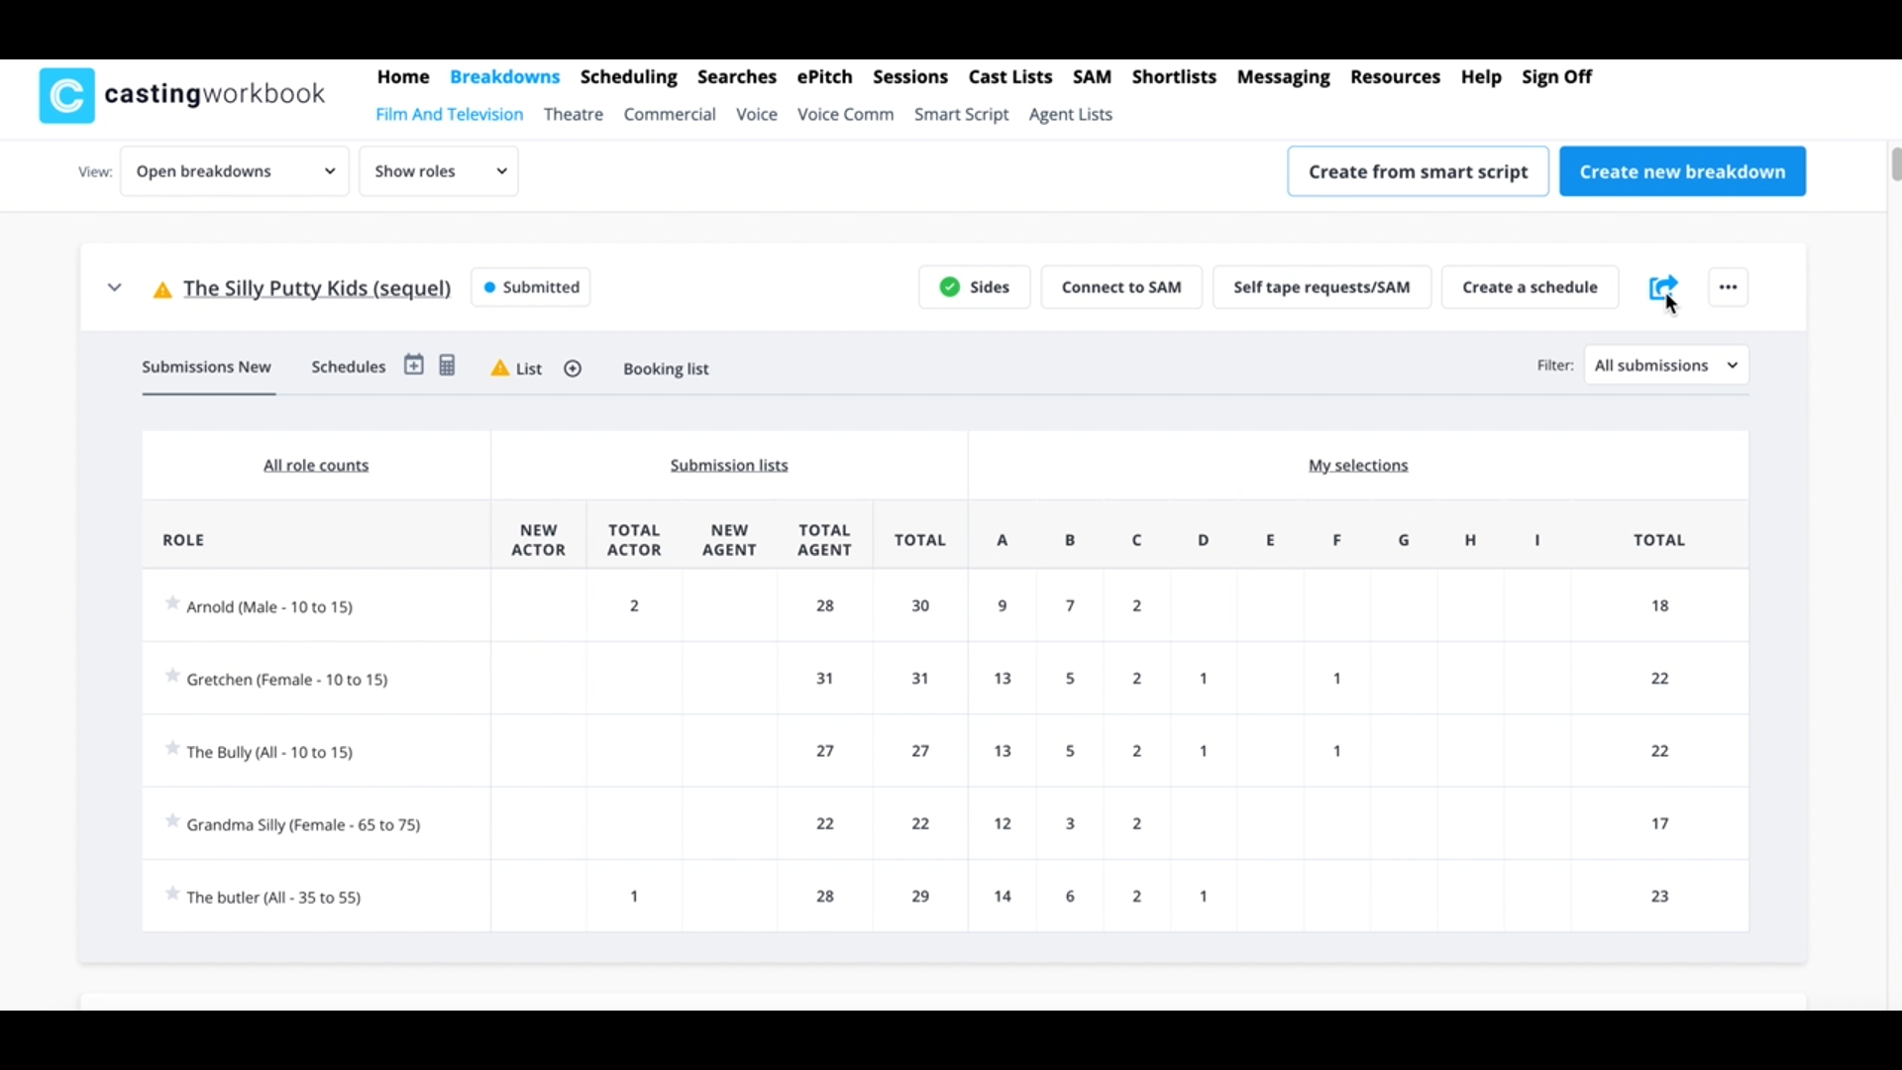The height and width of the screenshot is (1070, 1902).
Task: Open The Silly Putty Kids (sequel) link
Action: click(x=317, y=288)
